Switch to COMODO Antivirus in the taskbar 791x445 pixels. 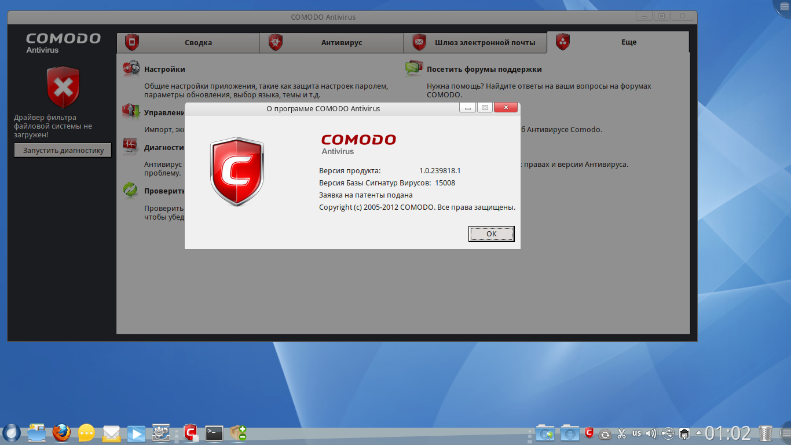point(190,432)
